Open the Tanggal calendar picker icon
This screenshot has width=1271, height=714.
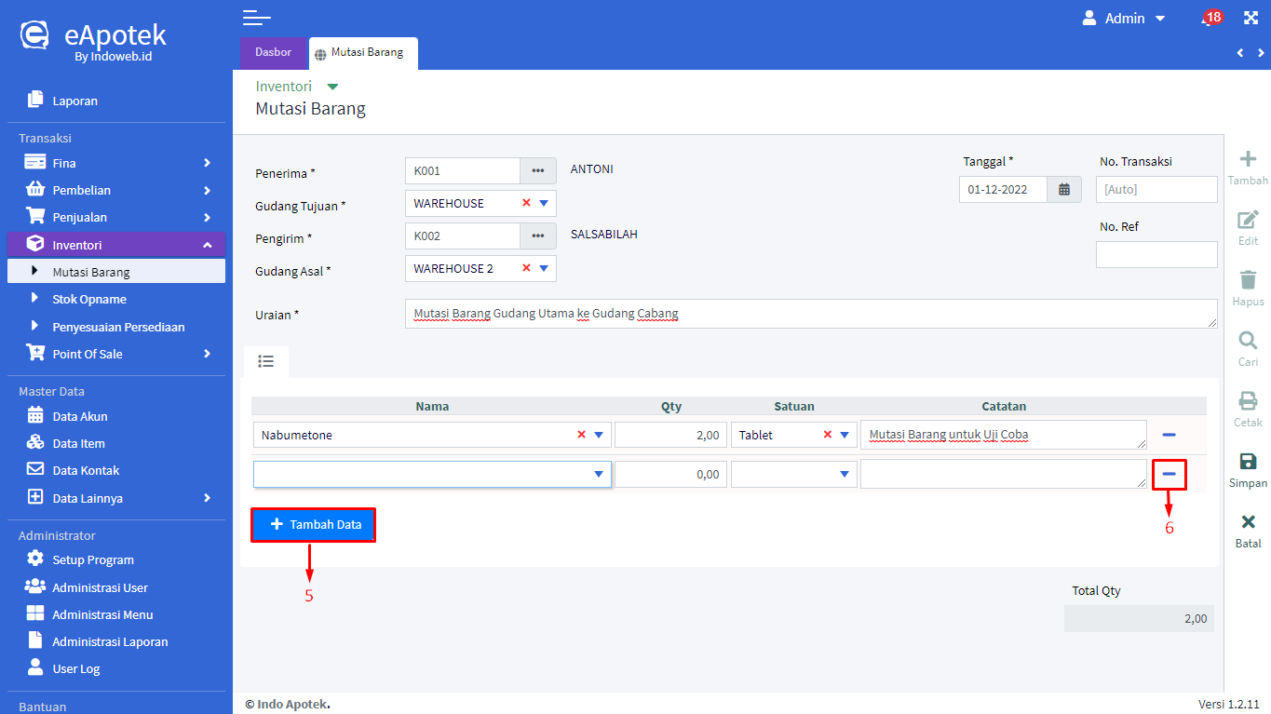coord(1064,189)
